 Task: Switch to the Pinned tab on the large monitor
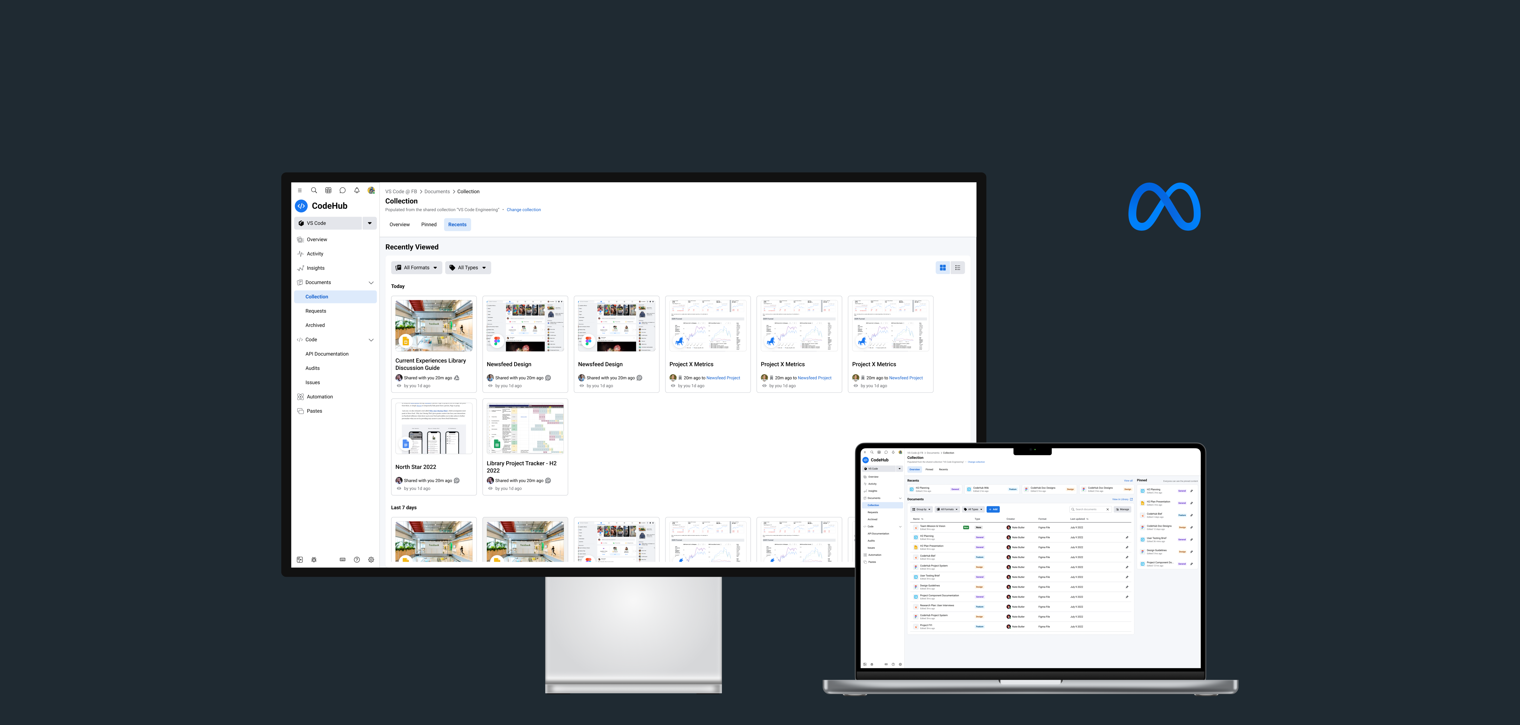click(x=429, y=225)
